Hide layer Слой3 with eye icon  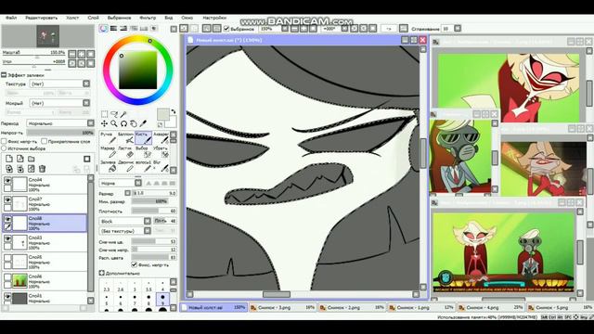7,238
